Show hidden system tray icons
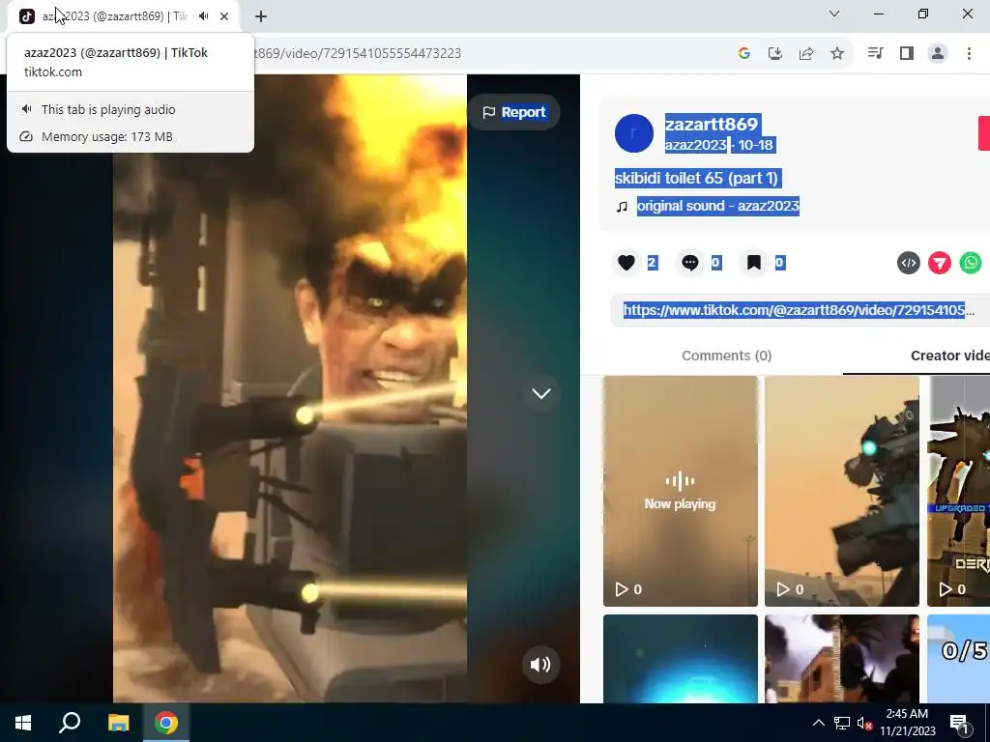This screenshot has width=990, height=742. (818, 723)
